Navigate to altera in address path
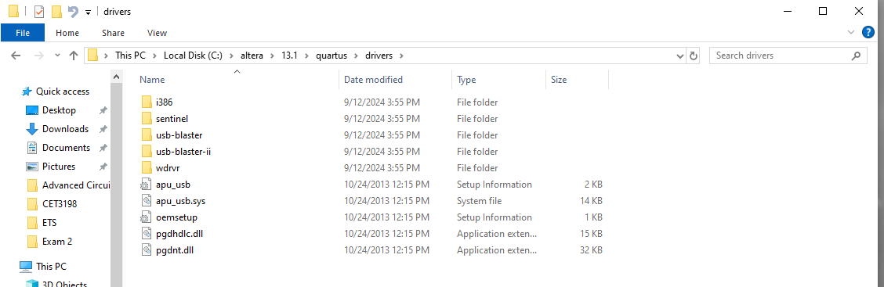The height and width of the screenshot is (287, 884). pyautogui.click(x=252, y=56)
